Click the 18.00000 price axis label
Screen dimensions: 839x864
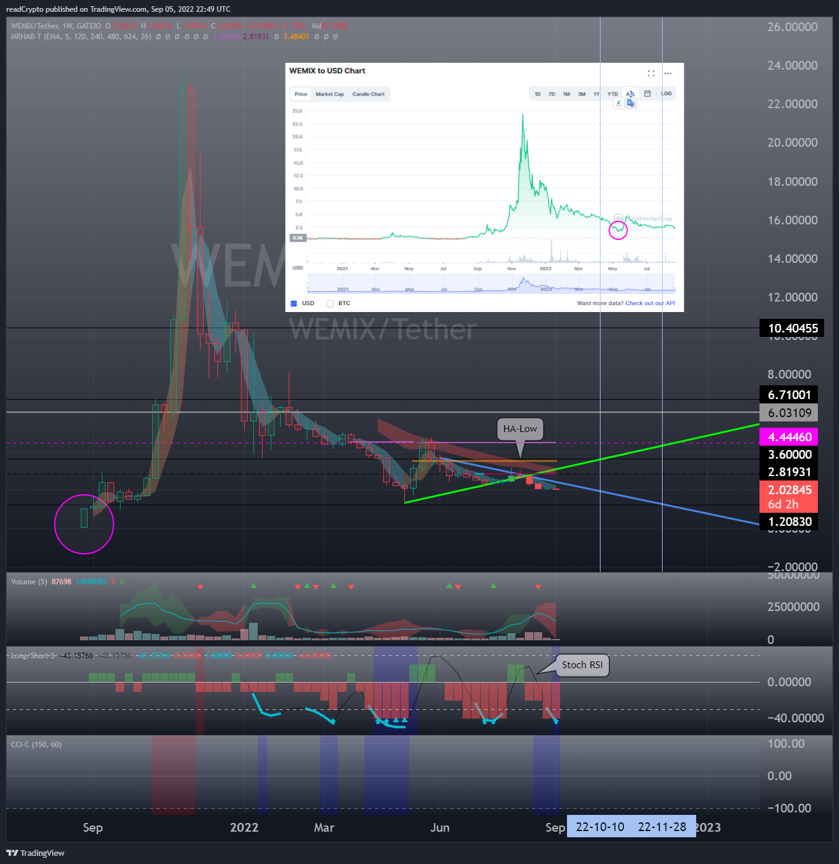click(x=792, y=182)
